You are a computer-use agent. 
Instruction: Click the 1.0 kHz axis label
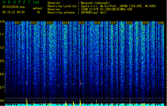pos(2,48)
